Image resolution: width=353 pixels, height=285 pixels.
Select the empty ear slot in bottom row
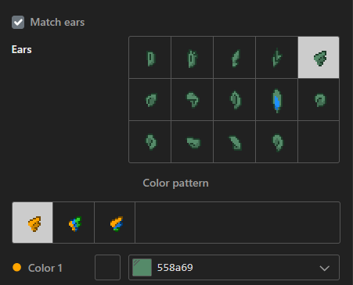319,142
